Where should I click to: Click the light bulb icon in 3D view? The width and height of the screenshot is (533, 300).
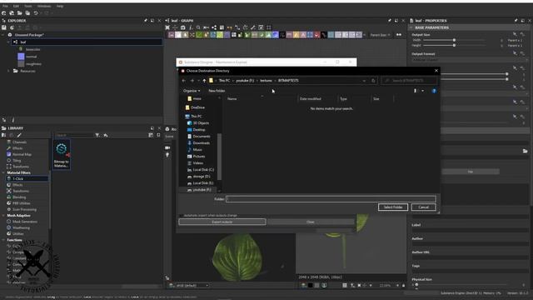tap(167, 155)
